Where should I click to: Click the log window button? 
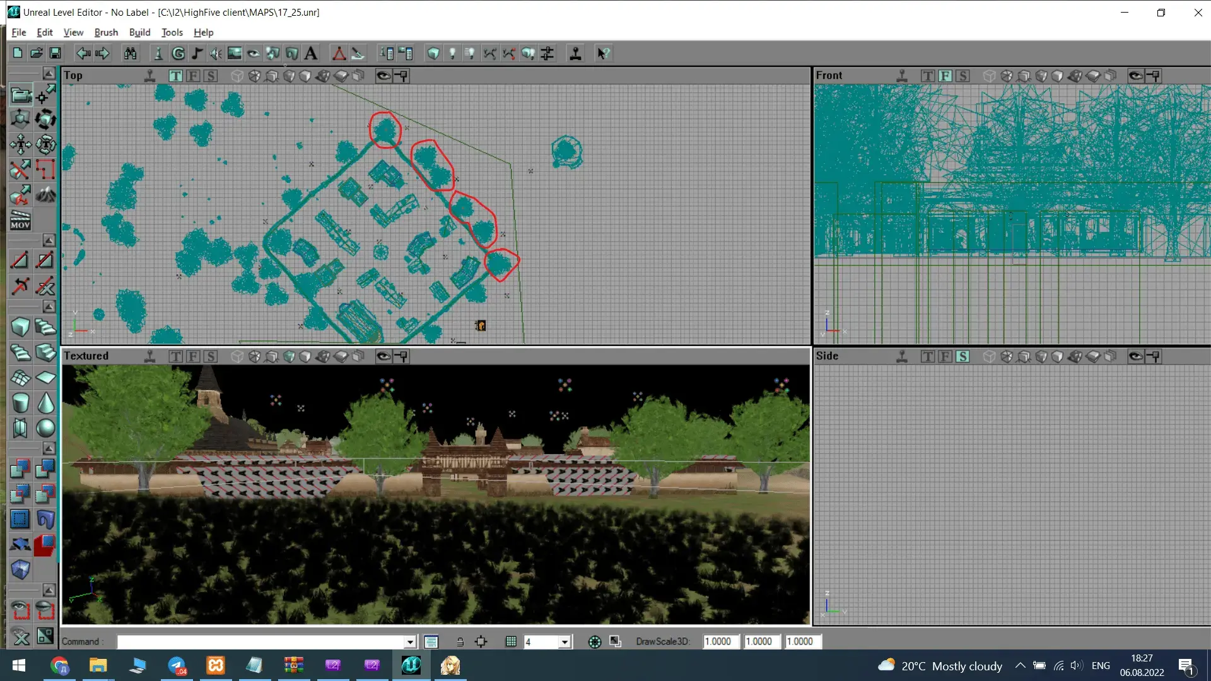(x=431, y=642)
